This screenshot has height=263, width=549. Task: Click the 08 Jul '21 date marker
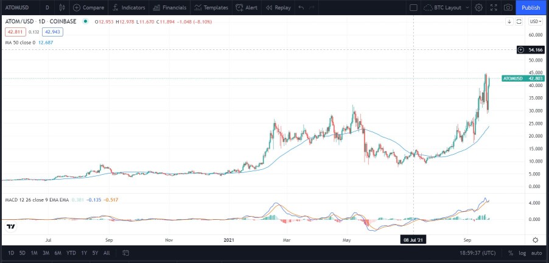click(x=413, y=240)
